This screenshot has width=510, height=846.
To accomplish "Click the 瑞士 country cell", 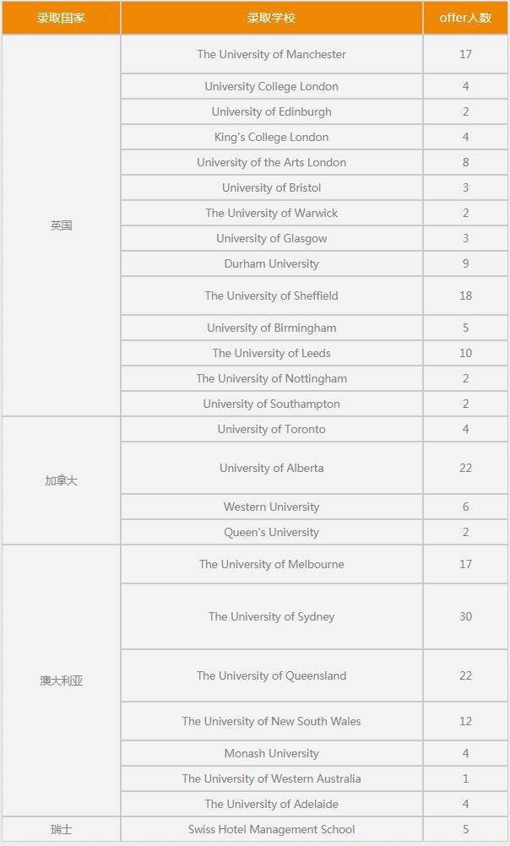I will (x=61, y=829).
